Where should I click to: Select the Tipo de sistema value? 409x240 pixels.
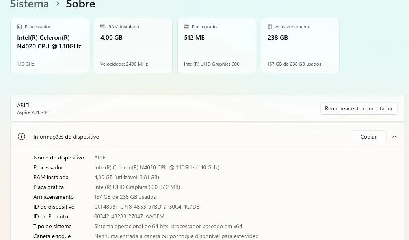168,227
